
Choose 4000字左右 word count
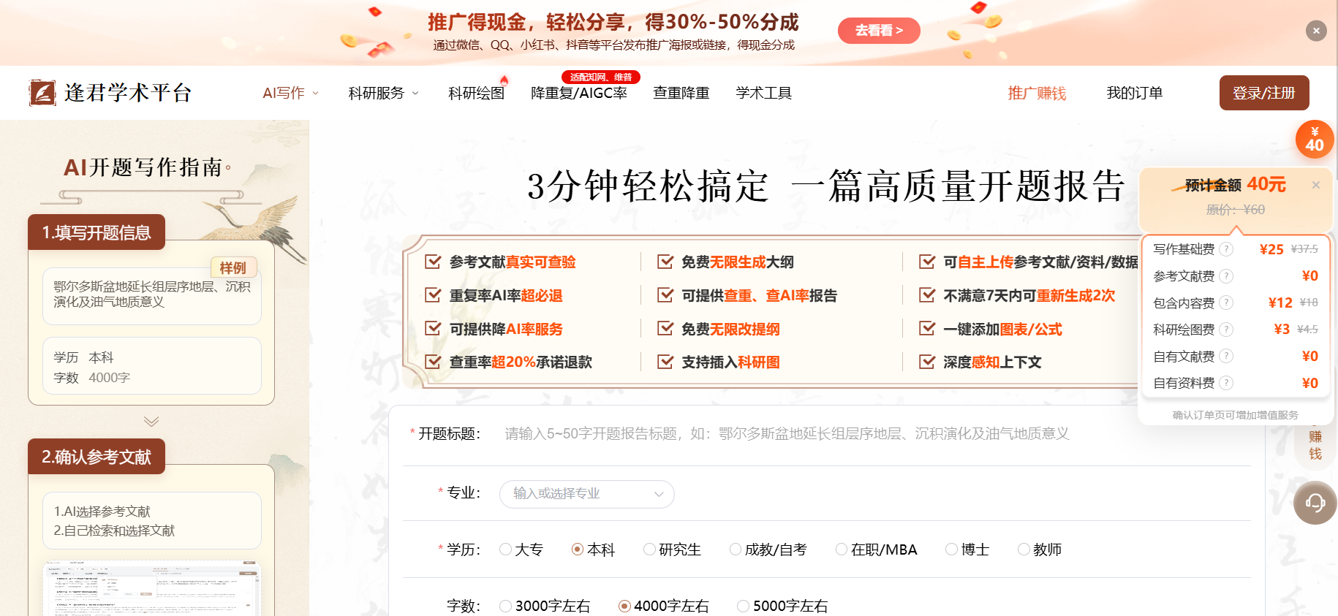[x=664, y=606]
